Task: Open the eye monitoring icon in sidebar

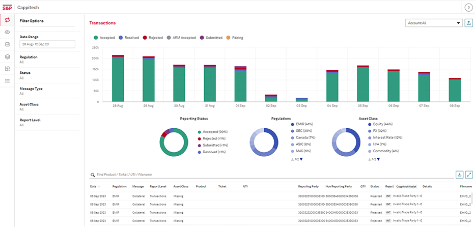Action: click(7, 32)
